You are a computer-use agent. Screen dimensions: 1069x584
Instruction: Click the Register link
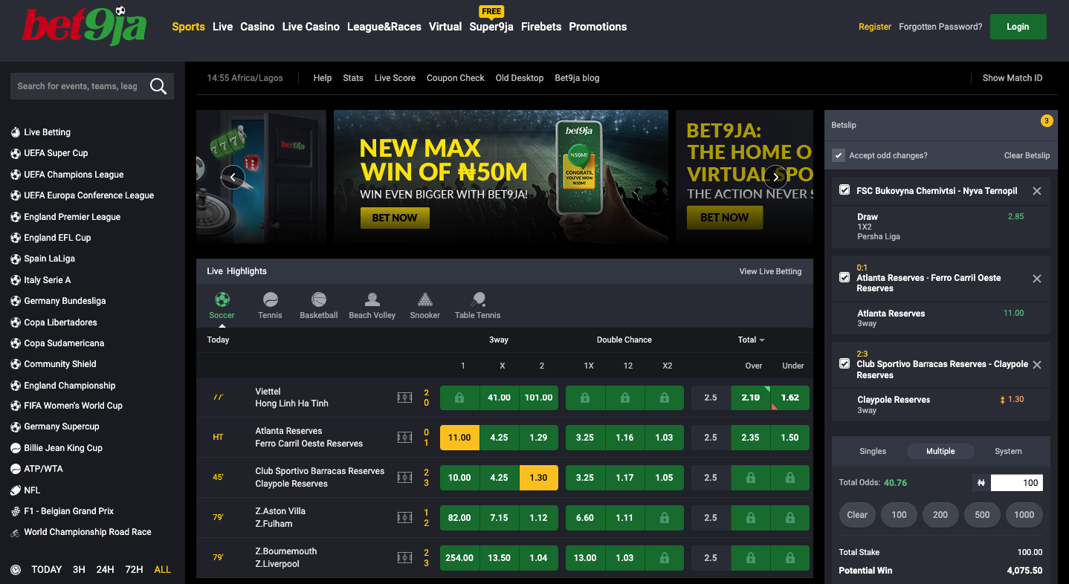[x=875, y=27]
